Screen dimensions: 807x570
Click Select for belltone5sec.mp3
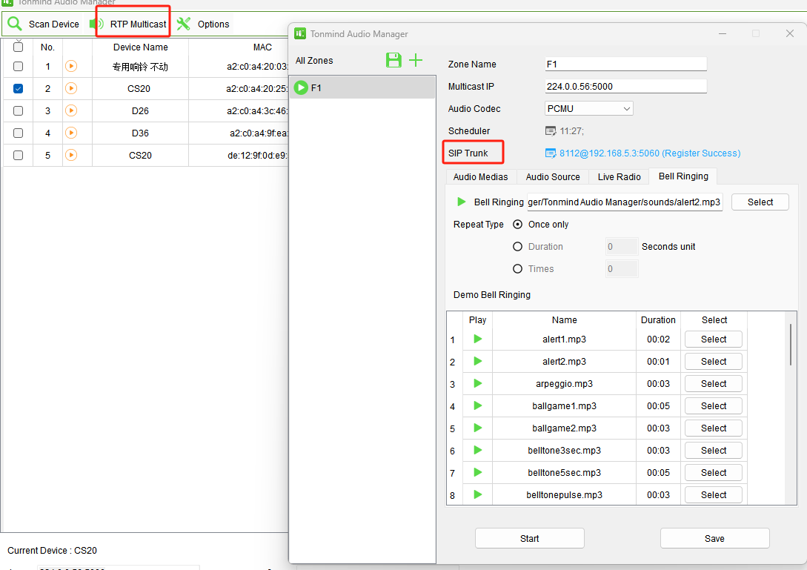tap(714, 472)
